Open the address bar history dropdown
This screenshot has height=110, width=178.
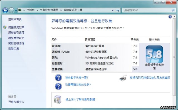click(113, 10)
